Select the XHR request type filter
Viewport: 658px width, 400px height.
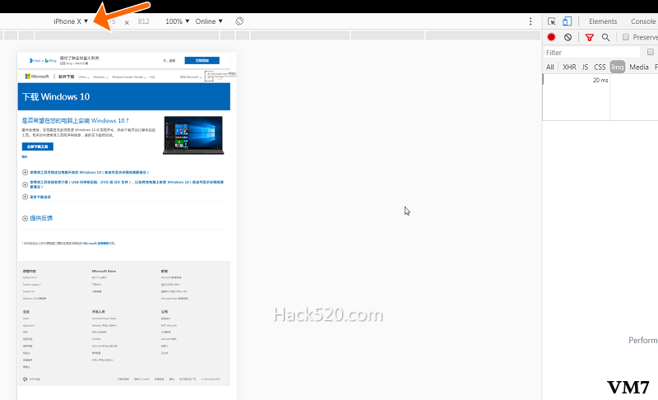pos(569,67)
